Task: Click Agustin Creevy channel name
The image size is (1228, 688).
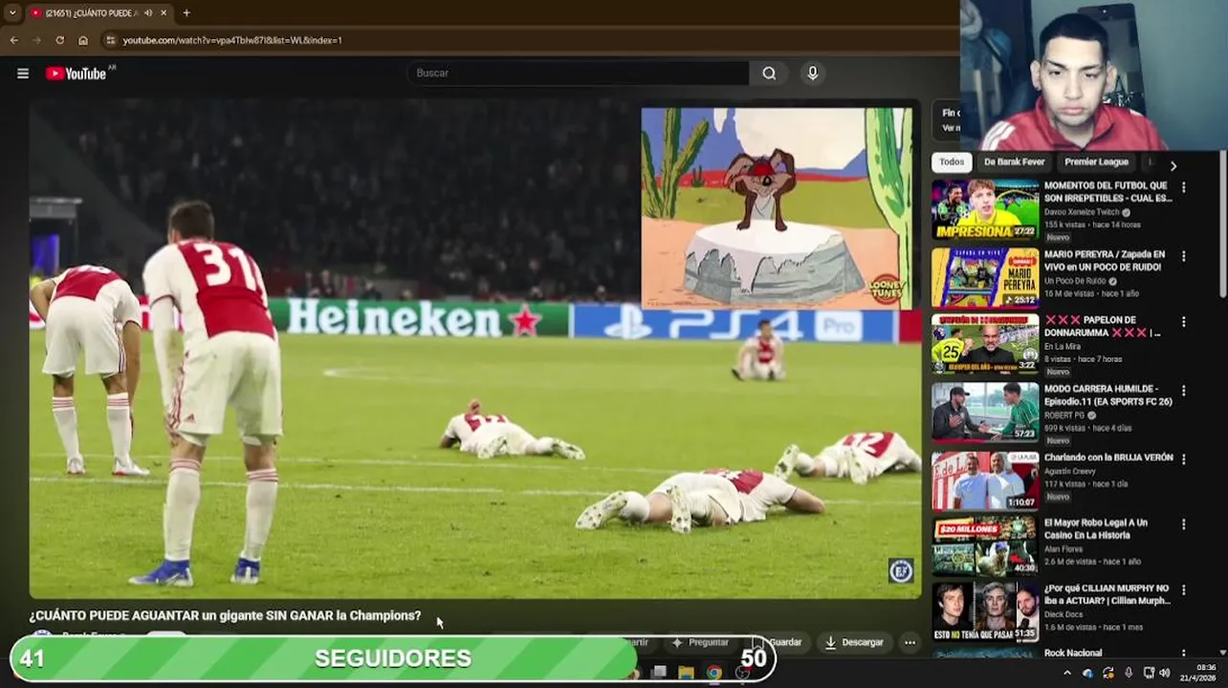Action: [1070, 471]
